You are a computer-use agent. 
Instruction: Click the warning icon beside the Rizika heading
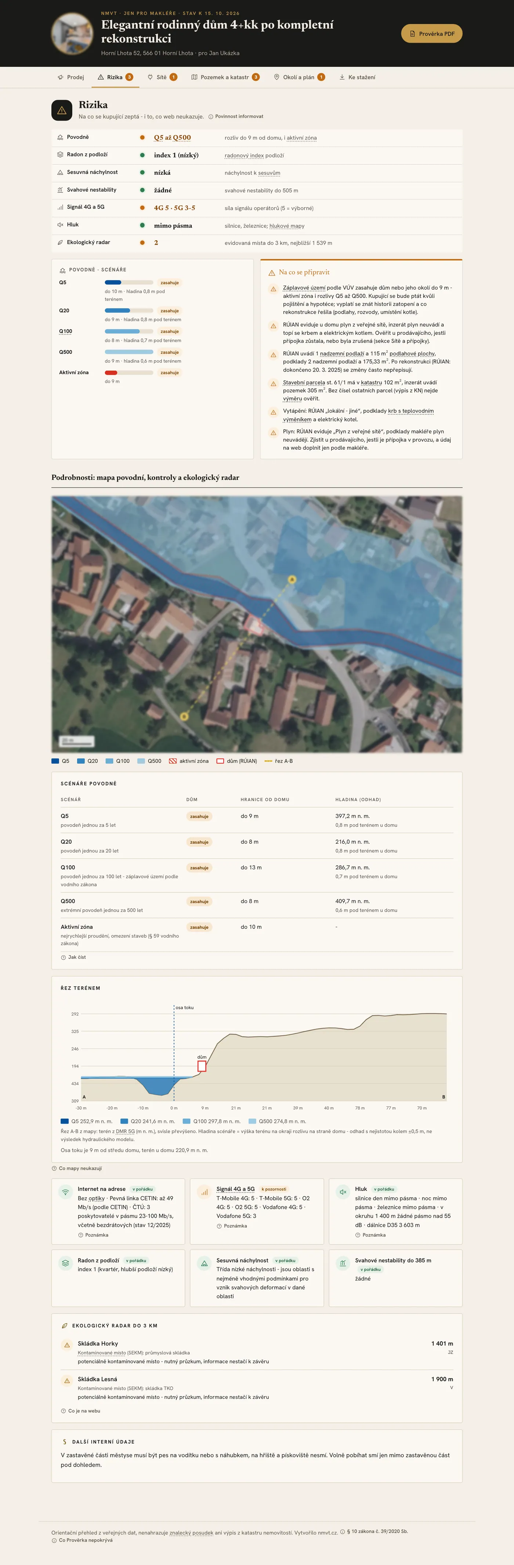61,111
